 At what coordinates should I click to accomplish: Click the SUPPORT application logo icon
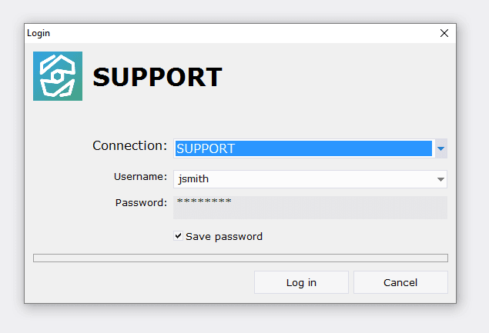[x=58, y=76]
